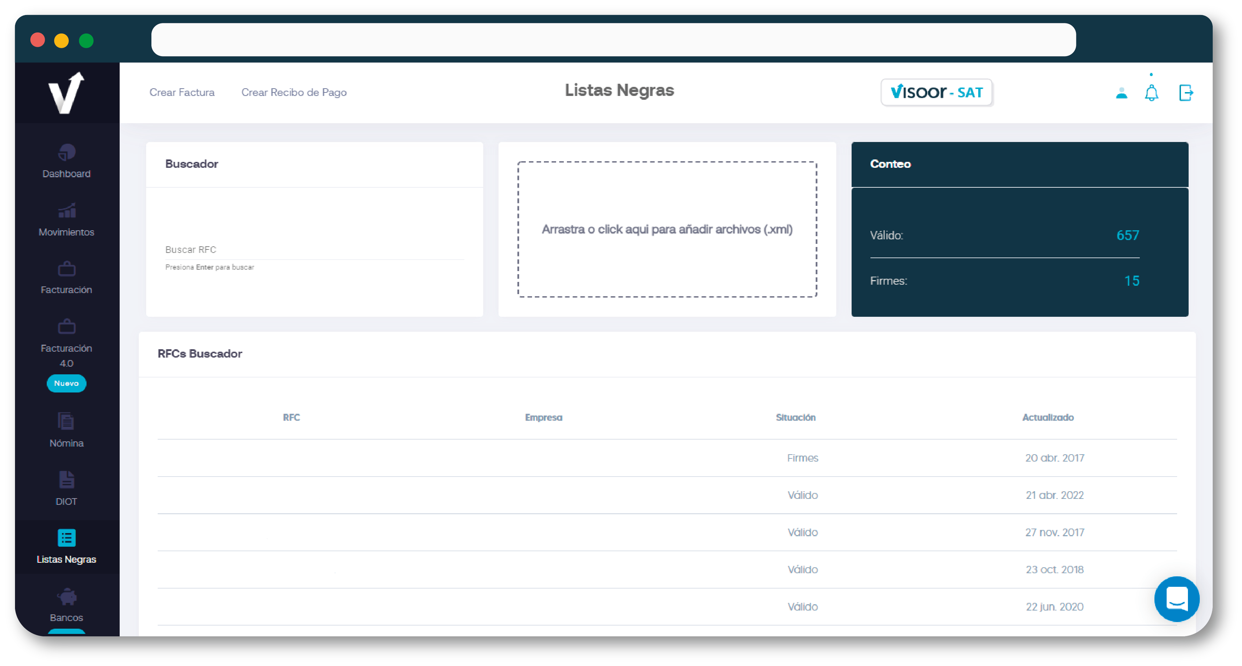
Task: Click the Válido count 657
Action: coord(1128,235)
